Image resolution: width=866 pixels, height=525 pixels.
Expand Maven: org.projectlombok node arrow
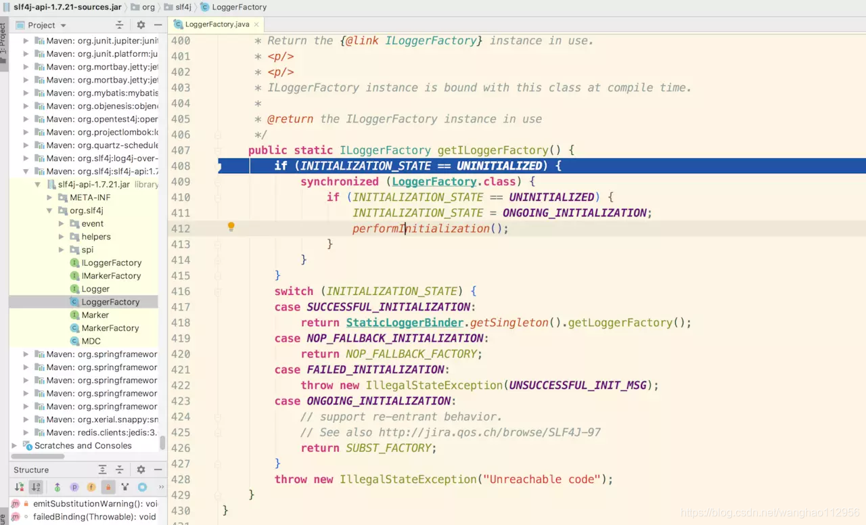[26, 132]
